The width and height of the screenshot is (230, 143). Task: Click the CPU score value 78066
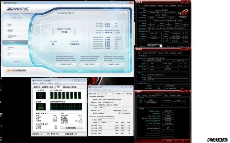click(75, 44)
